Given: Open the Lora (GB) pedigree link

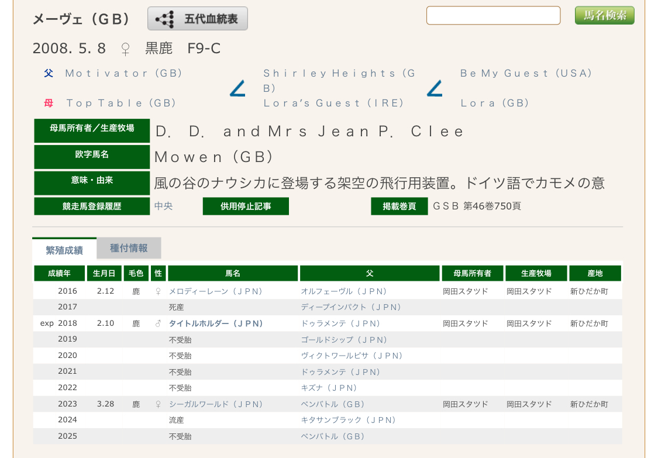Looking at the screenshot, I should [494, 103].
